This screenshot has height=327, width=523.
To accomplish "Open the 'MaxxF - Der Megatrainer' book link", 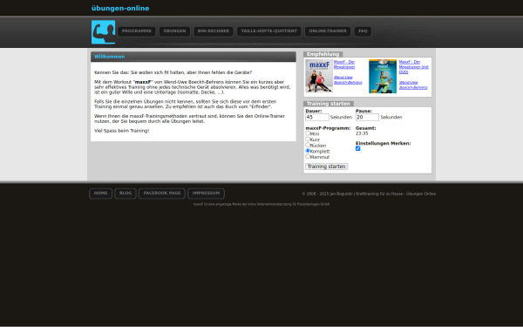I will [x=344, y=65].
